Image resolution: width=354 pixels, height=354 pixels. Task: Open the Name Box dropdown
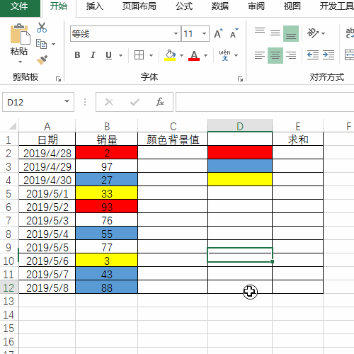click(x=67, y=101)
